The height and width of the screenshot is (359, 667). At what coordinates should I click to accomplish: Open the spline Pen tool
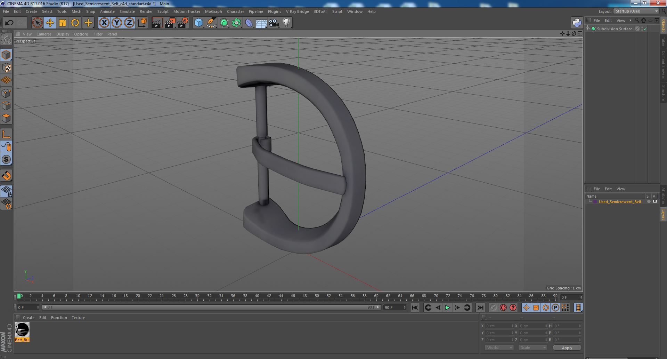[x=211, y=23]
